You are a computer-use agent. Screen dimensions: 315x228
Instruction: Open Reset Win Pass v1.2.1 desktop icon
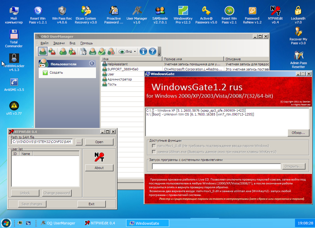[38, 15]
